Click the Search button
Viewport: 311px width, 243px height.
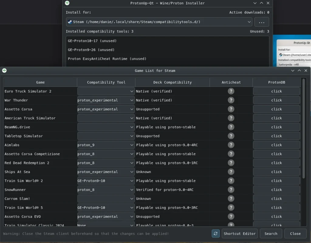pos(271,234)
